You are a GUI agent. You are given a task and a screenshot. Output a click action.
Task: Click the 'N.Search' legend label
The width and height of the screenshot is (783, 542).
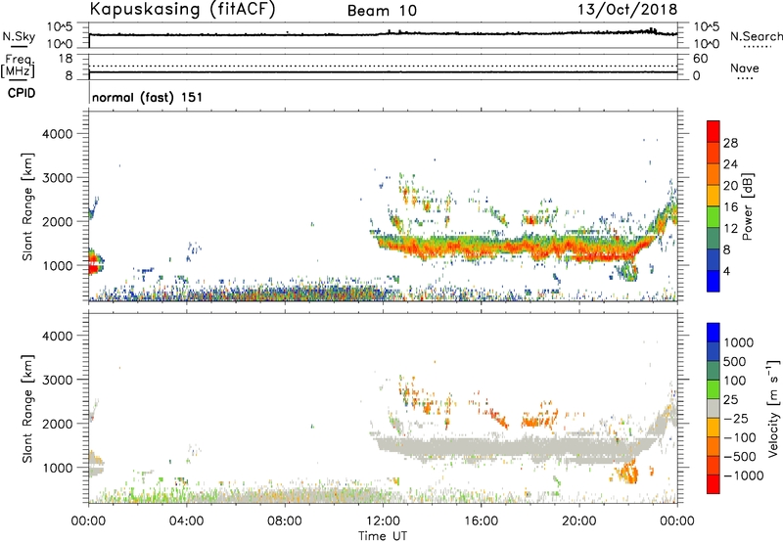tap(756, 36)
